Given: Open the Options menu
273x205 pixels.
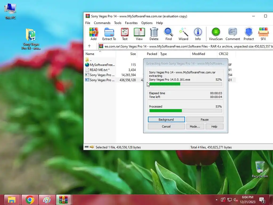Looking at the screenshot, I should click(x=147, y=23).
